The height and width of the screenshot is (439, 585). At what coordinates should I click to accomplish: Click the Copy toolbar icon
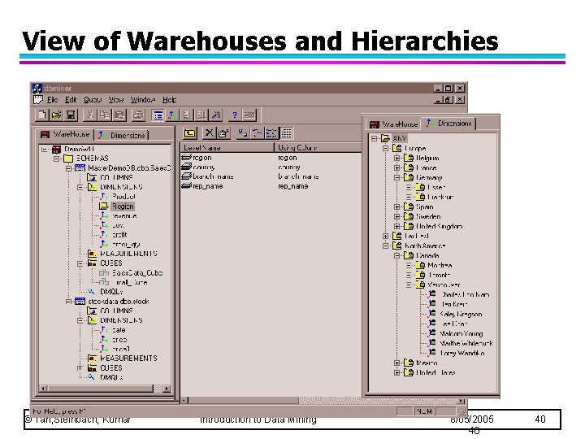(105, 115)
